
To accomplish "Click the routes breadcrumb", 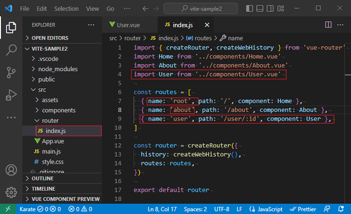I will (x=199, y=38).
